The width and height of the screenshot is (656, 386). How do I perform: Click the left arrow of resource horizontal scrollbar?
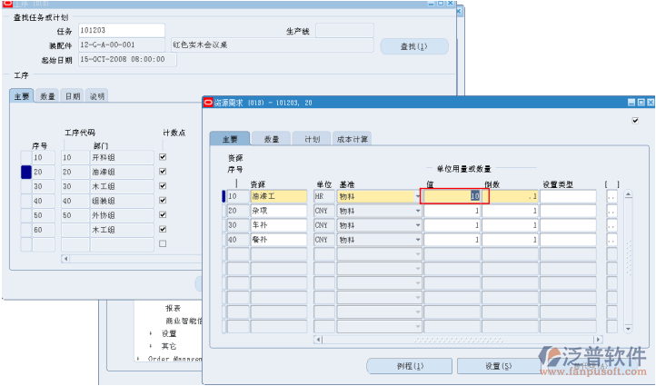(318, 340)
